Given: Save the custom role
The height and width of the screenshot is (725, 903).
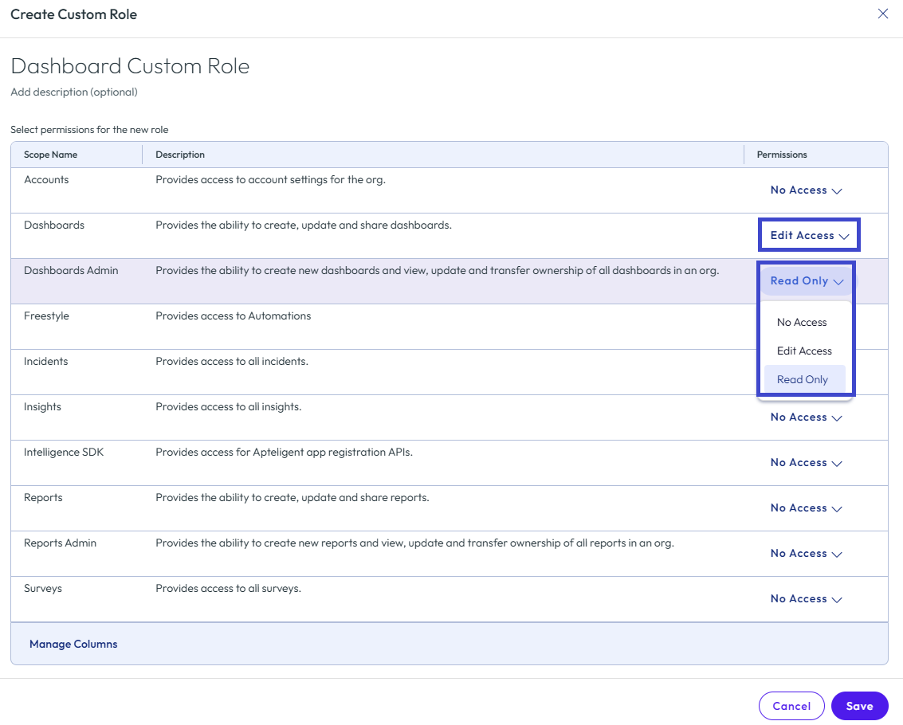Looking at the screenshot, I should click(x=859, y=706).
